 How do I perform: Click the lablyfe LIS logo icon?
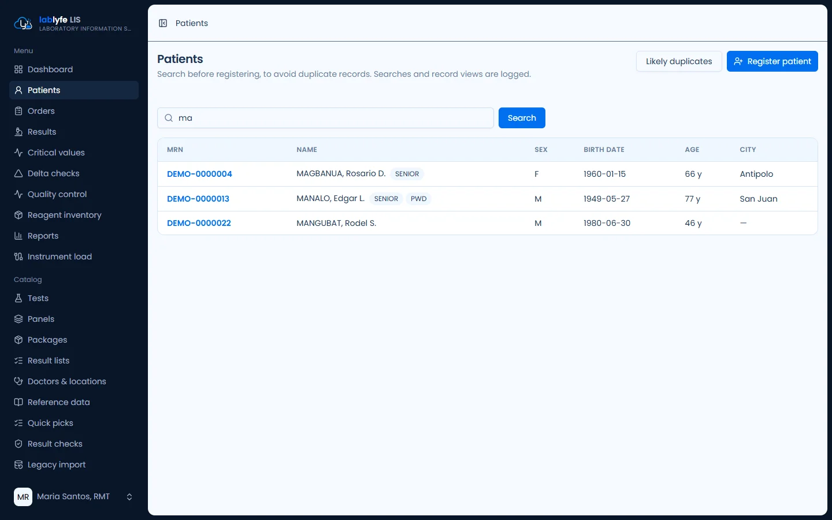[23, 23]
